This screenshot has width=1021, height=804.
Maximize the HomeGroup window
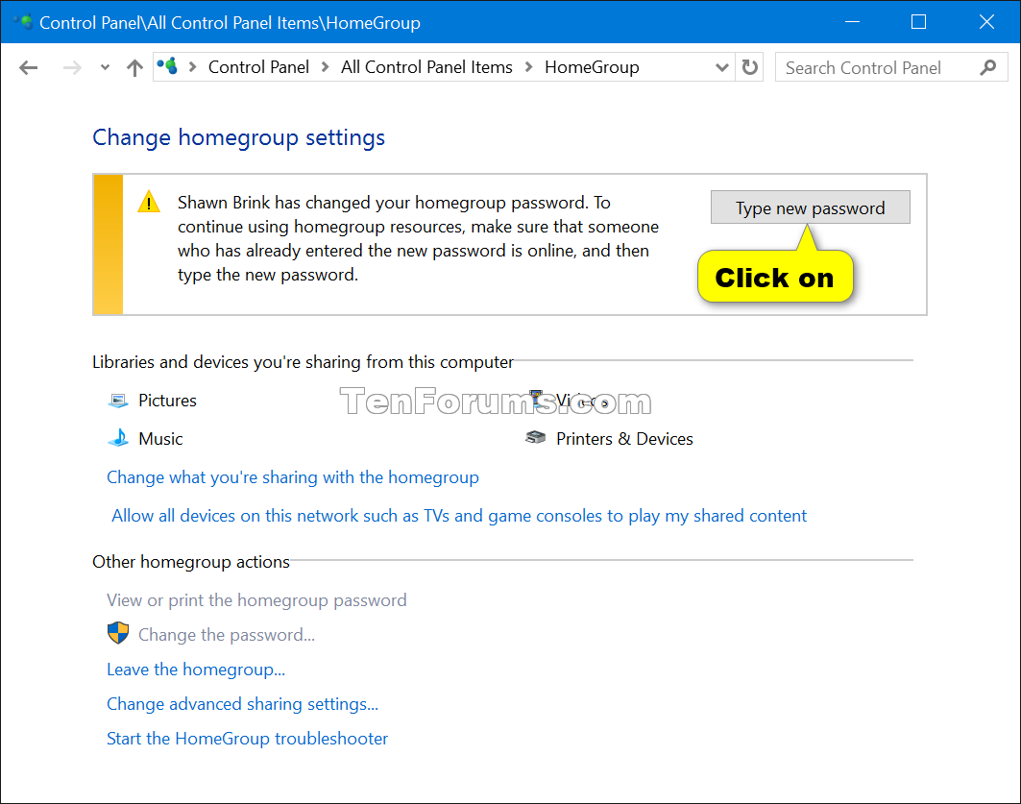[x=919, y=22]
